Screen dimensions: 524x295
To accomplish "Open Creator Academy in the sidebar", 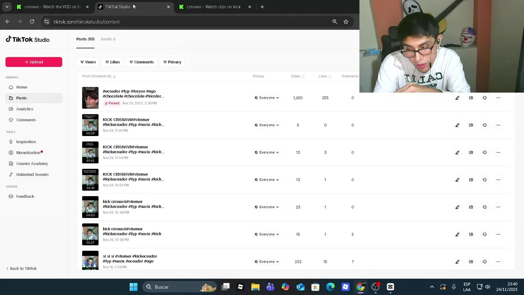I will [34, 163].
